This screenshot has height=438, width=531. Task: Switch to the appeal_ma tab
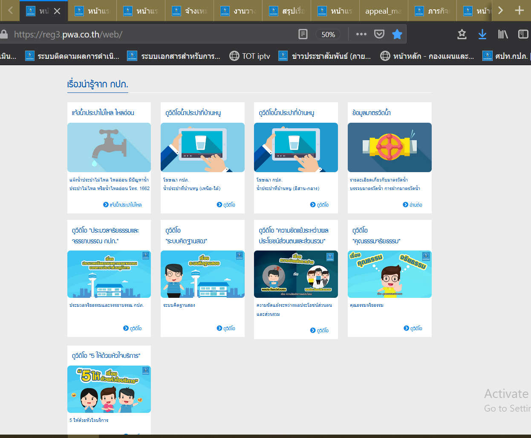tap(383, 11)
